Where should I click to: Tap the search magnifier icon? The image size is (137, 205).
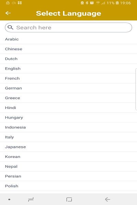point(10,27)
